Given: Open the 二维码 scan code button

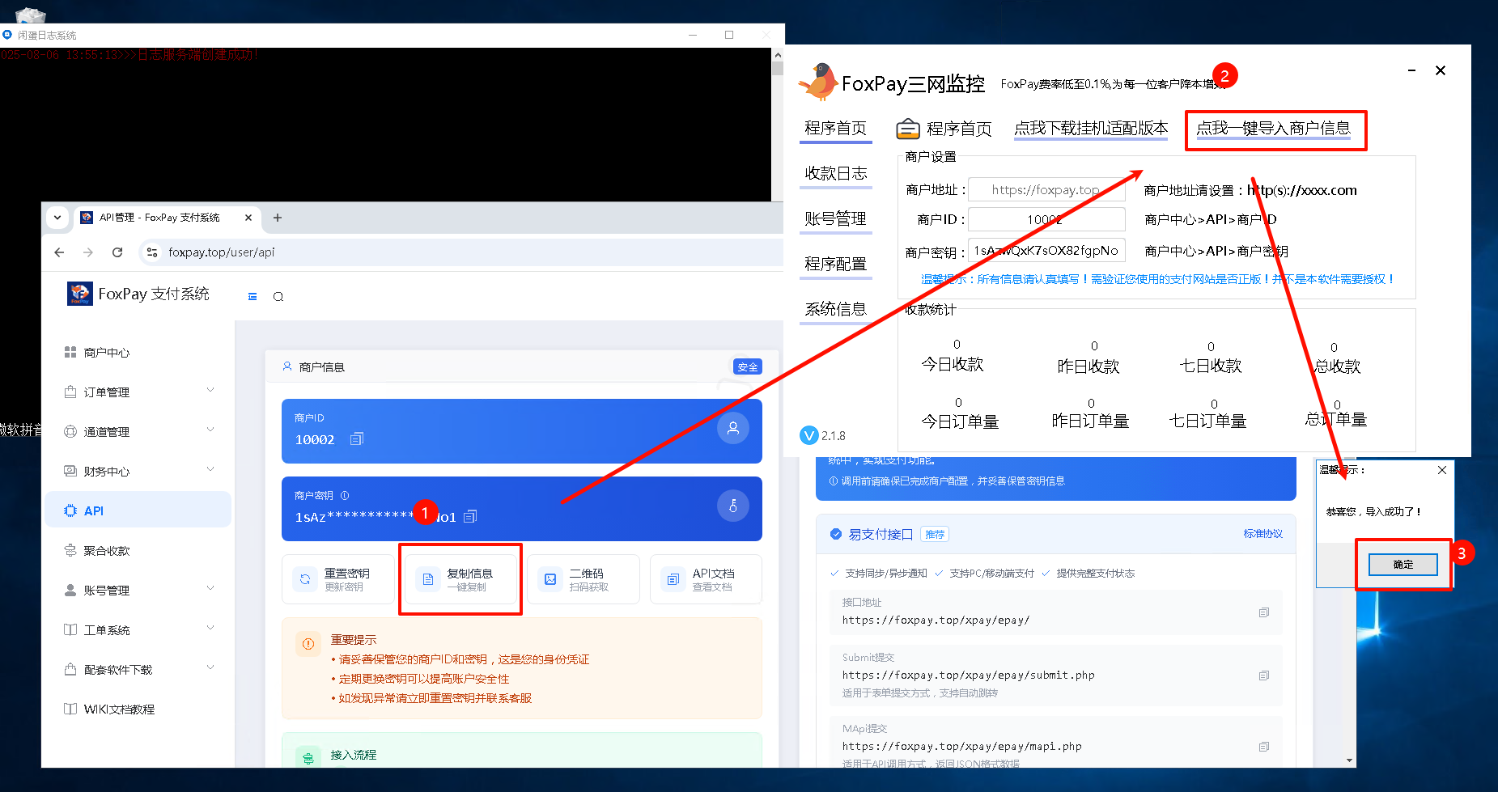Looking at the screenshot, I should tap(583, 579).
